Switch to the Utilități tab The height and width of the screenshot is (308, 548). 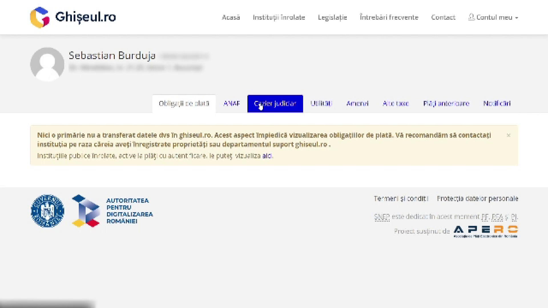coord(321,104)
